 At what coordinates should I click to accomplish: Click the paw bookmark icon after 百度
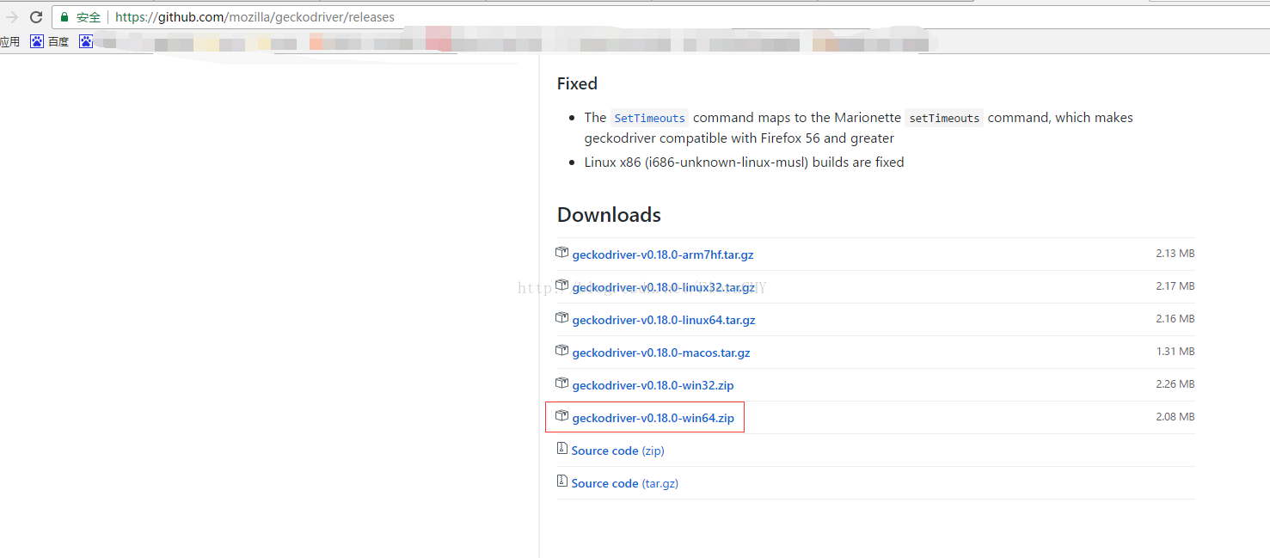point(86,41)
